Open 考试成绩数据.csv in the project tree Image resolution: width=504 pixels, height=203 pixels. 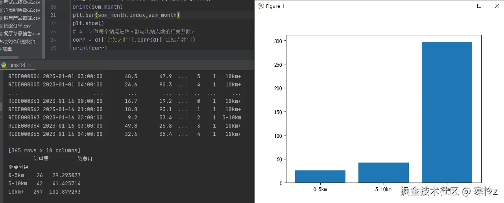click(21, 2)
